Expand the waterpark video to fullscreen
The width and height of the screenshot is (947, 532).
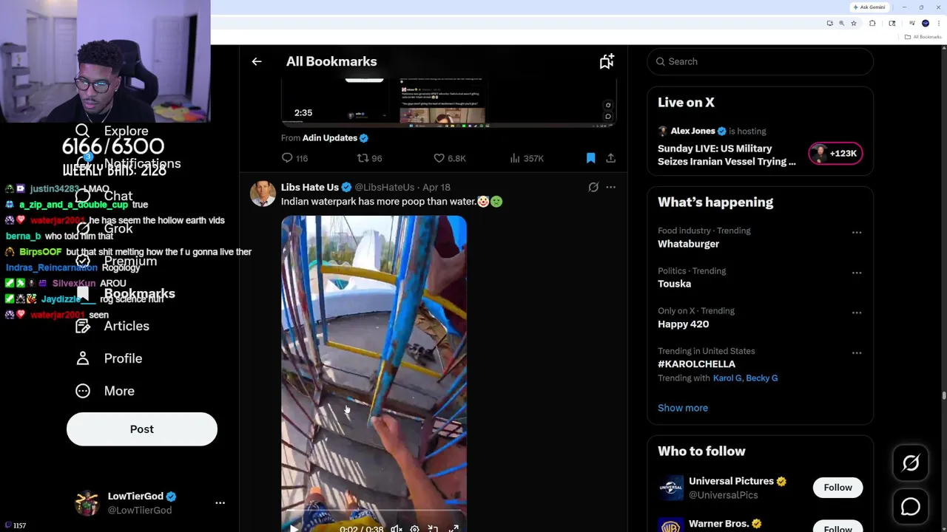click(x=454, y=528)
